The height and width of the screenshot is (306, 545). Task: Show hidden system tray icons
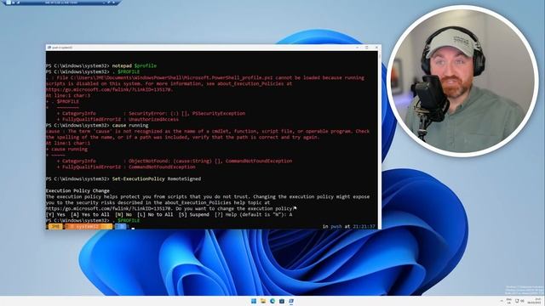pos(502,301)
